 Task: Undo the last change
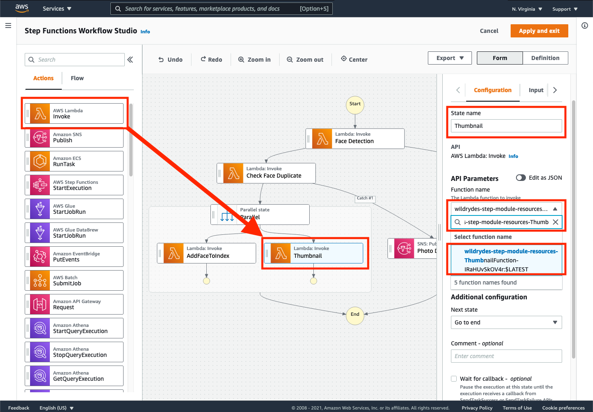point(170,60)
